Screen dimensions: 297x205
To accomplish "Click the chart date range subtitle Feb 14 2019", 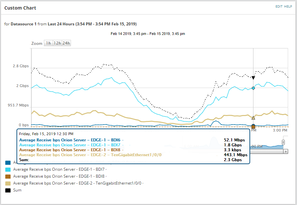I will (148, 34).
